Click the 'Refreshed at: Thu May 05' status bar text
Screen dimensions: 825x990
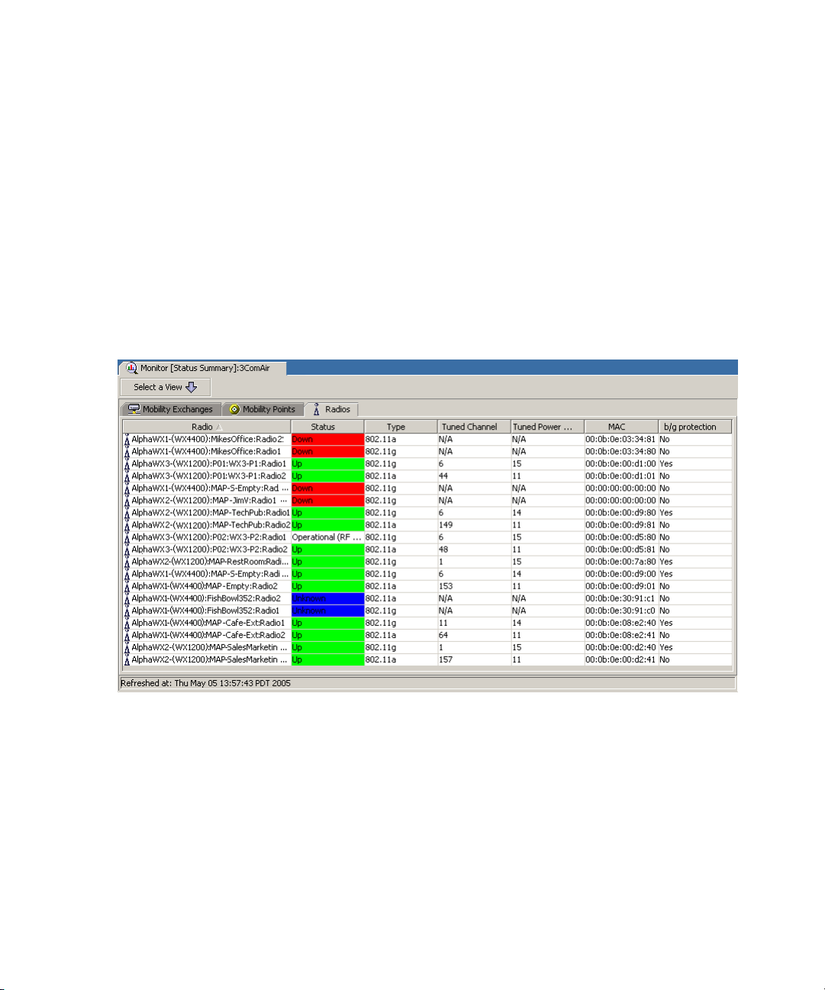tap(205, 683)
